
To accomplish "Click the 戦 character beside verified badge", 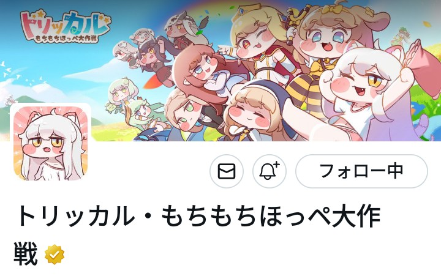I will (x=26, y=255).
